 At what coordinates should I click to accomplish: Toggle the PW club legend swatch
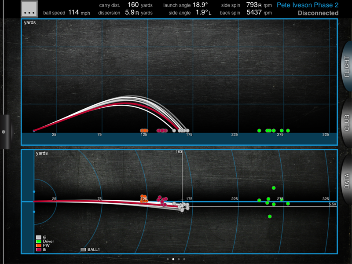pyautogui.click(x=38, y=246)
